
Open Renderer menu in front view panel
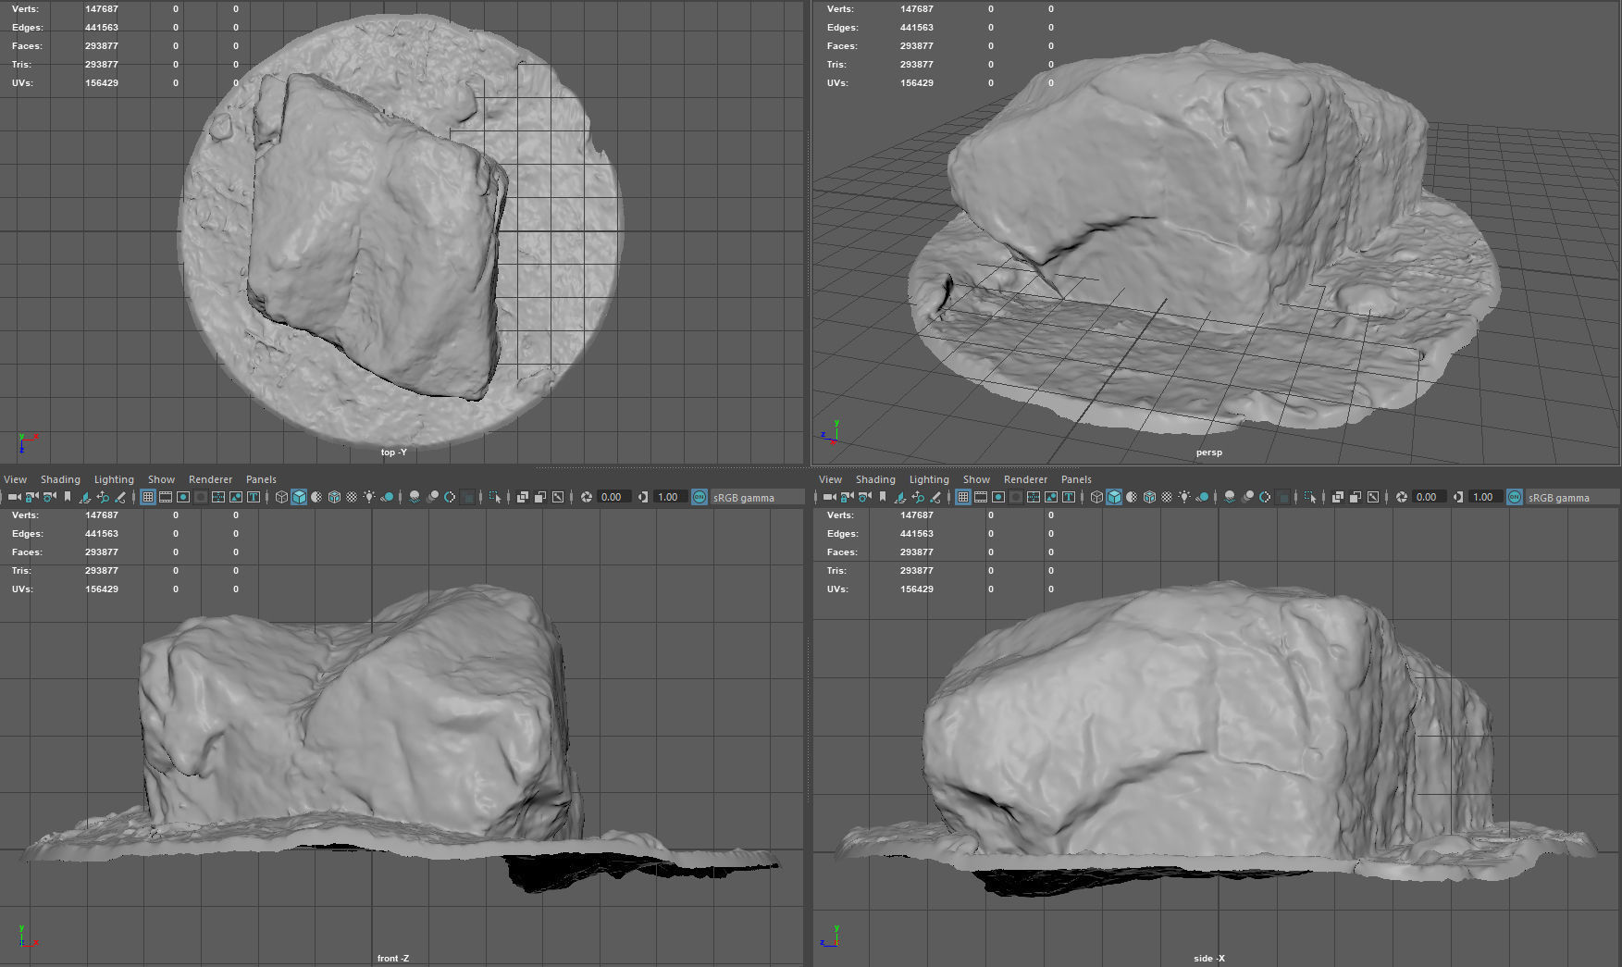point(210,479)
